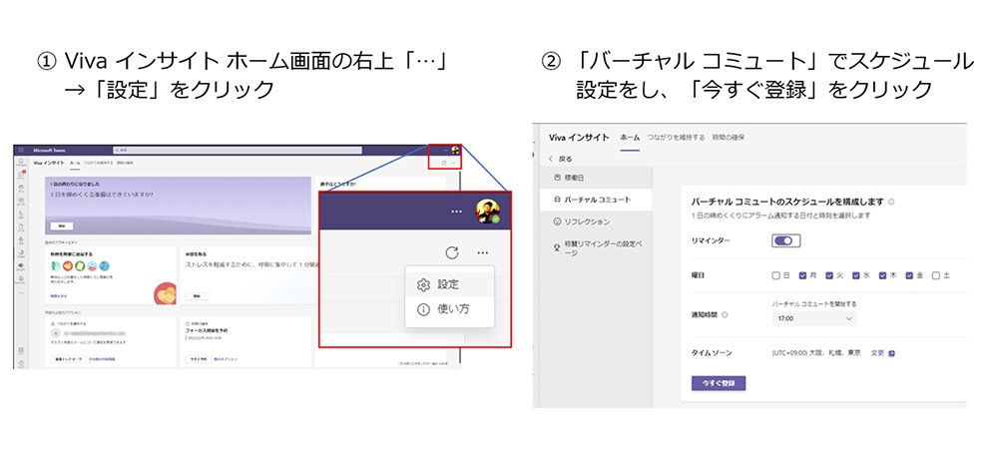
Task: Click the Microsoft Teams title text
Action: 49,151
